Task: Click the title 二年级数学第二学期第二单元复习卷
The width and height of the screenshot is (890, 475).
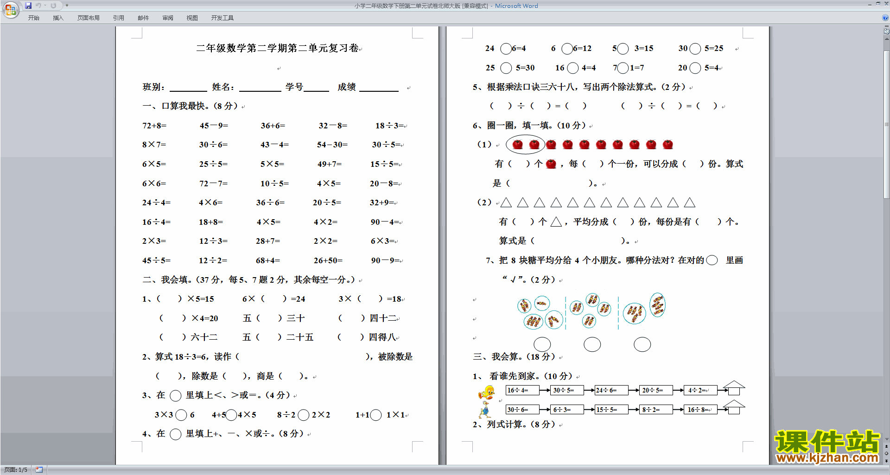Action: [277, 48]
